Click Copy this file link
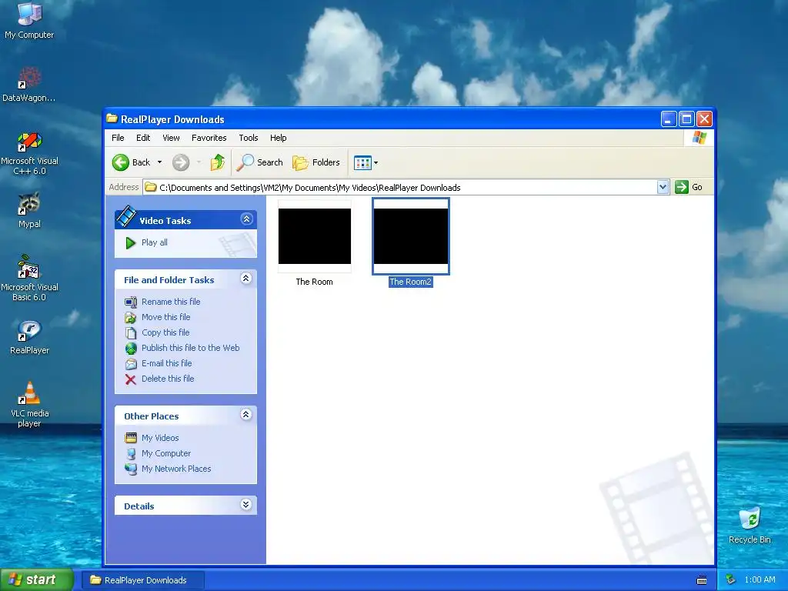The image size is (788, 591). 165,332
